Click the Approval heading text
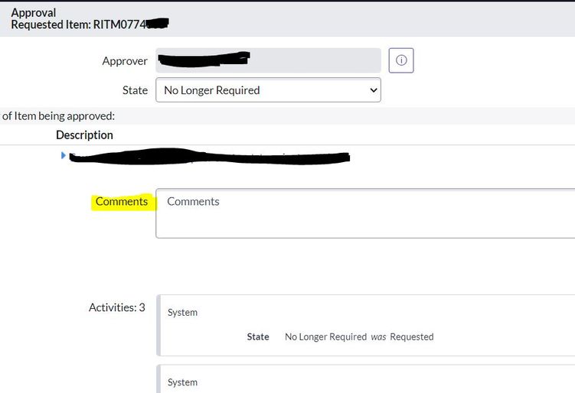The width and height of the screenshot is (575, 393). 34,12
